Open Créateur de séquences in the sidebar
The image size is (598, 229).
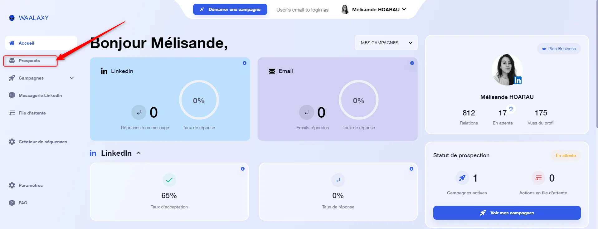[x=43, y=142]
